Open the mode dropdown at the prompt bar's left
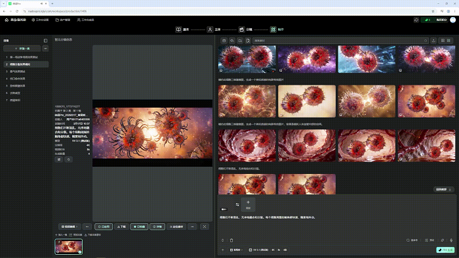The image size is (459, 258). (x=236, y=249)
